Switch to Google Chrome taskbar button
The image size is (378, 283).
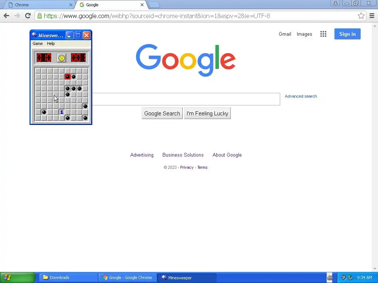click(127, 277)
